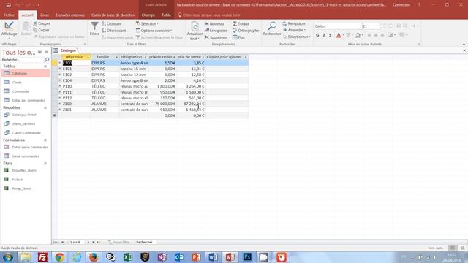468x263 pixels.
Task: Toggle bold G formatting
Action: 317,35
